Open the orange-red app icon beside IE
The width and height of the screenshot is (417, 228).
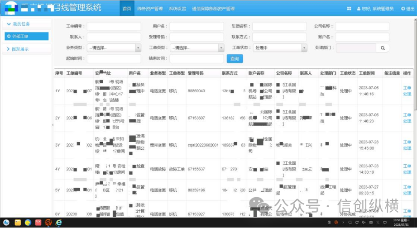[x=48, y=223]
